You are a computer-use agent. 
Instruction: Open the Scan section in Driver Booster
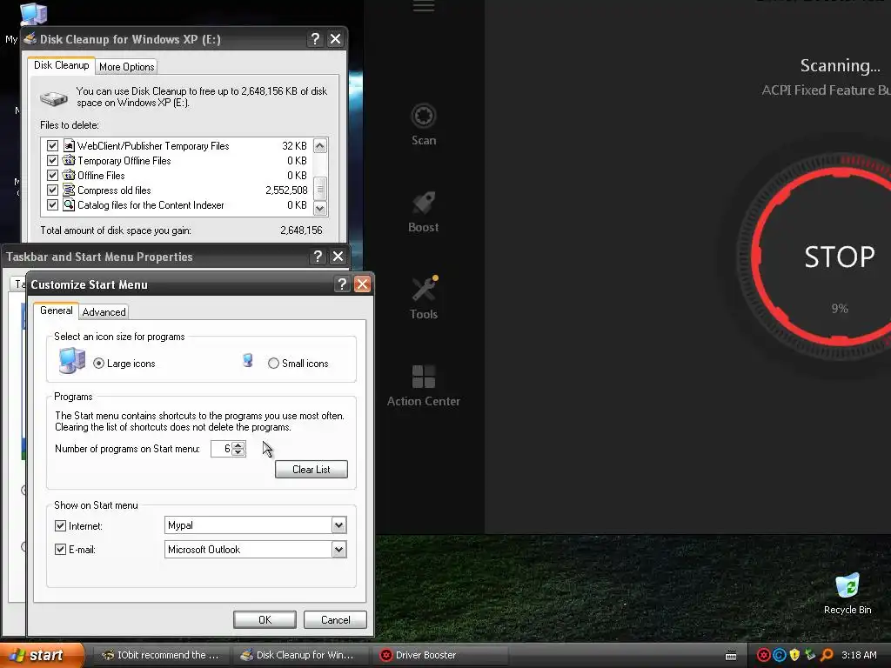tap(424, 125)
